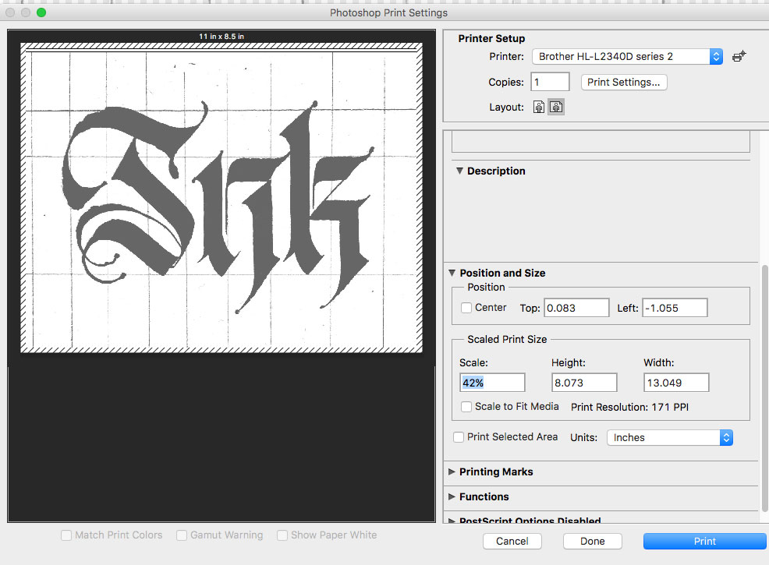Click the Left position field

pos(675,308)
